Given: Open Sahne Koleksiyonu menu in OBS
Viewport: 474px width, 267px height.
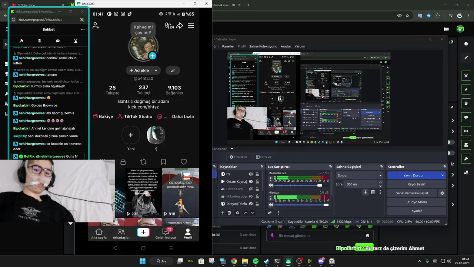Looking at the screenshot, I should (263, 46).
